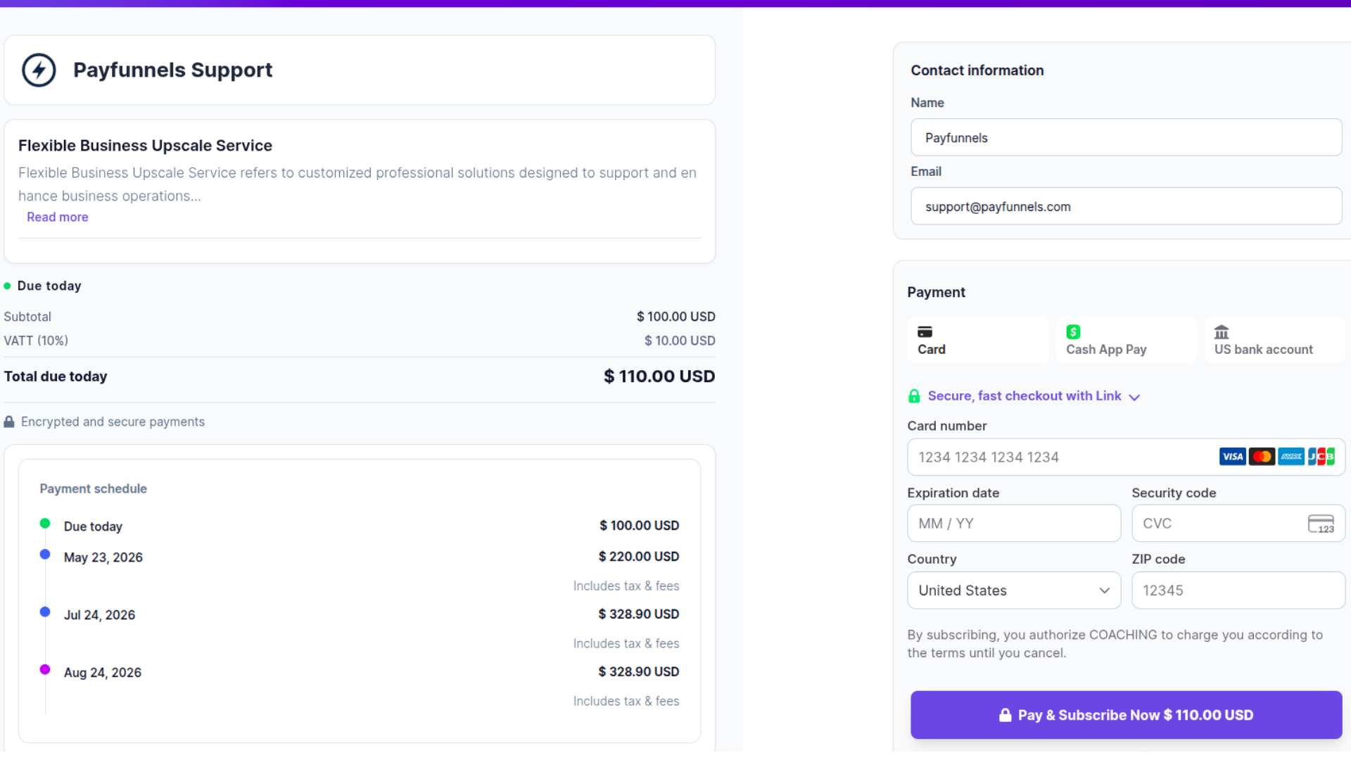Click the Card payment icon
Image resolution: width=1351 pixels, height=760 pixels.
coord(925,331)
